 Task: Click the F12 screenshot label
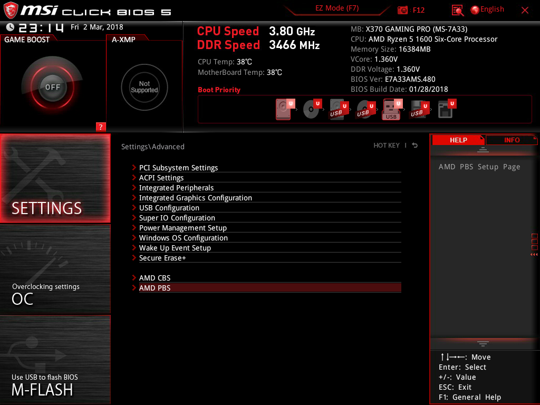pos(418,11)
